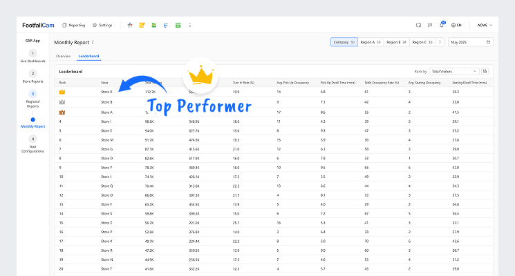Click the Store Z row name
This screenshot has height=276, width=515.
(106, 223)
